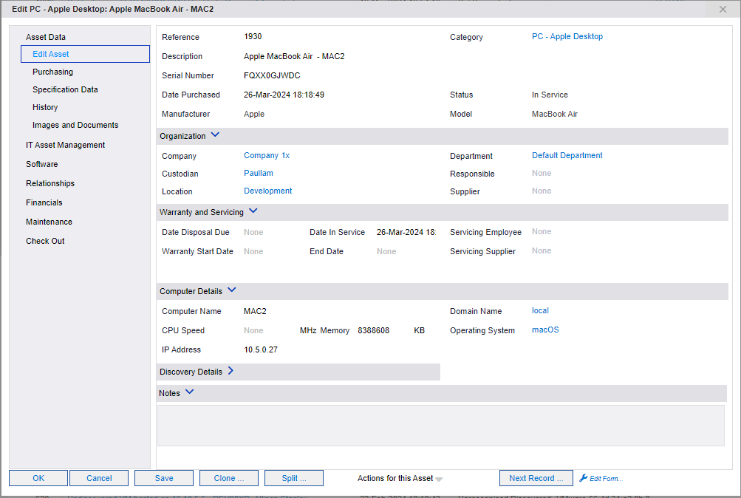Collapse the Warranty and Servicing section
The image size is (741, 498).
coord(253,211)
